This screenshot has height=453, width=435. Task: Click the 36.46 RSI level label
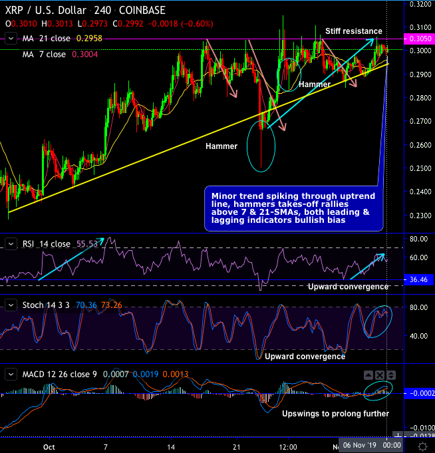pyautogui.click(x=419, y=279)
